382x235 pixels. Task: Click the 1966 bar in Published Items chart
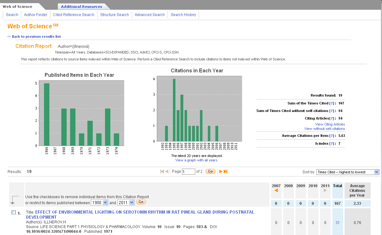click(47, 115)
